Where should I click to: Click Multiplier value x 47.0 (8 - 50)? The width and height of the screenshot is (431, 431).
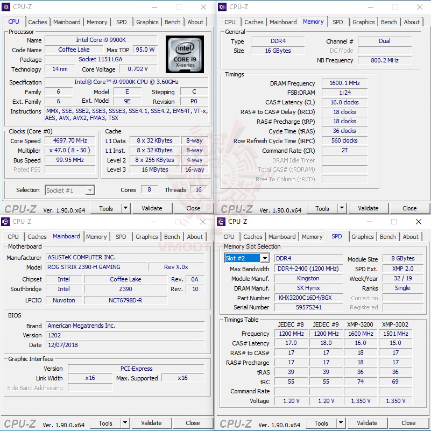point(70,150)
